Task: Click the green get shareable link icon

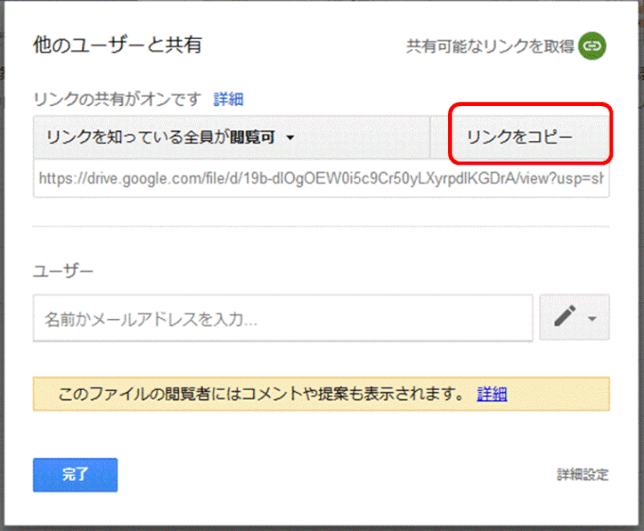Action: click(x=592, y=46)
